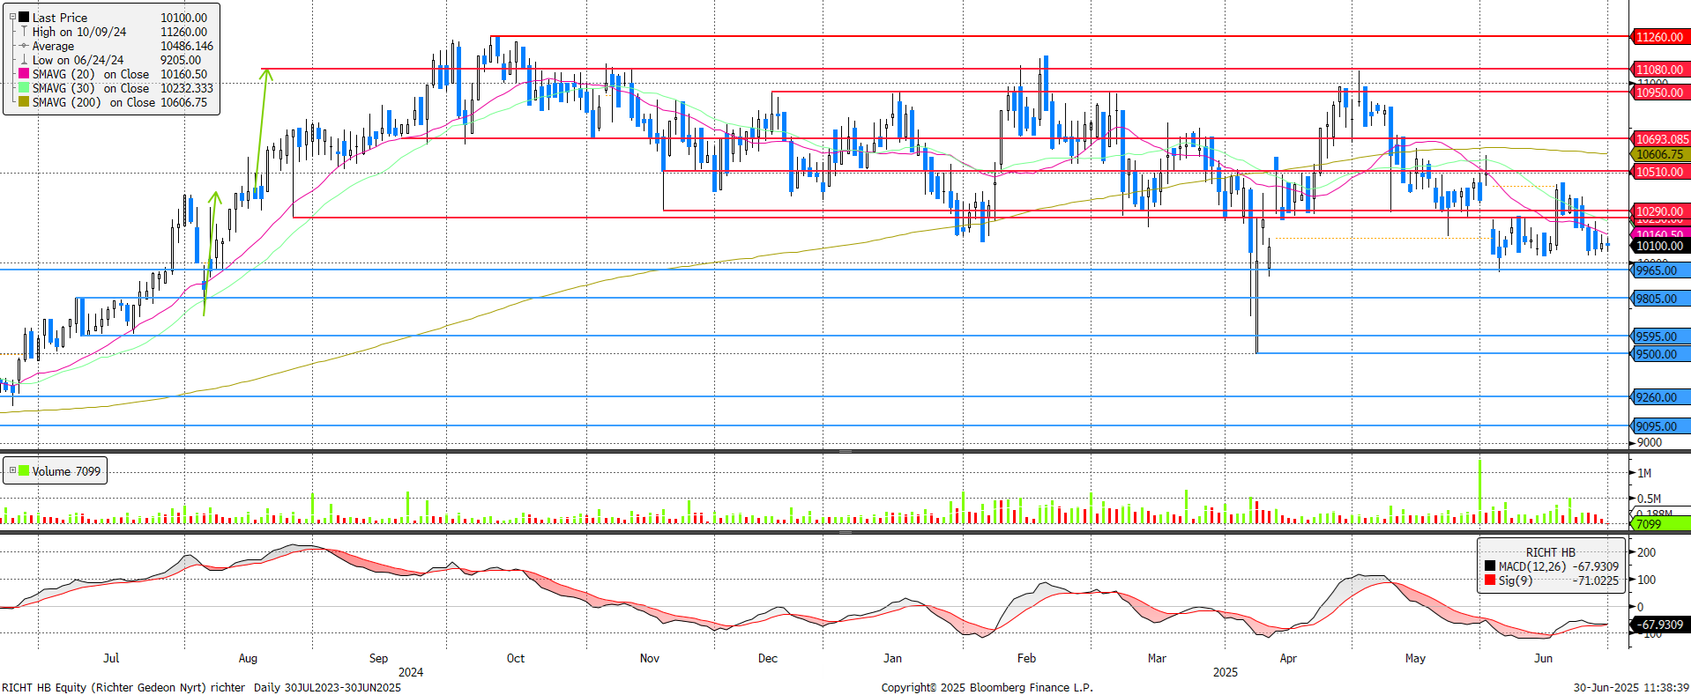The height and width of the screenshot is (695, 1691).
Task: Click the green Volume legend swatch
Action: pos(24,471)
